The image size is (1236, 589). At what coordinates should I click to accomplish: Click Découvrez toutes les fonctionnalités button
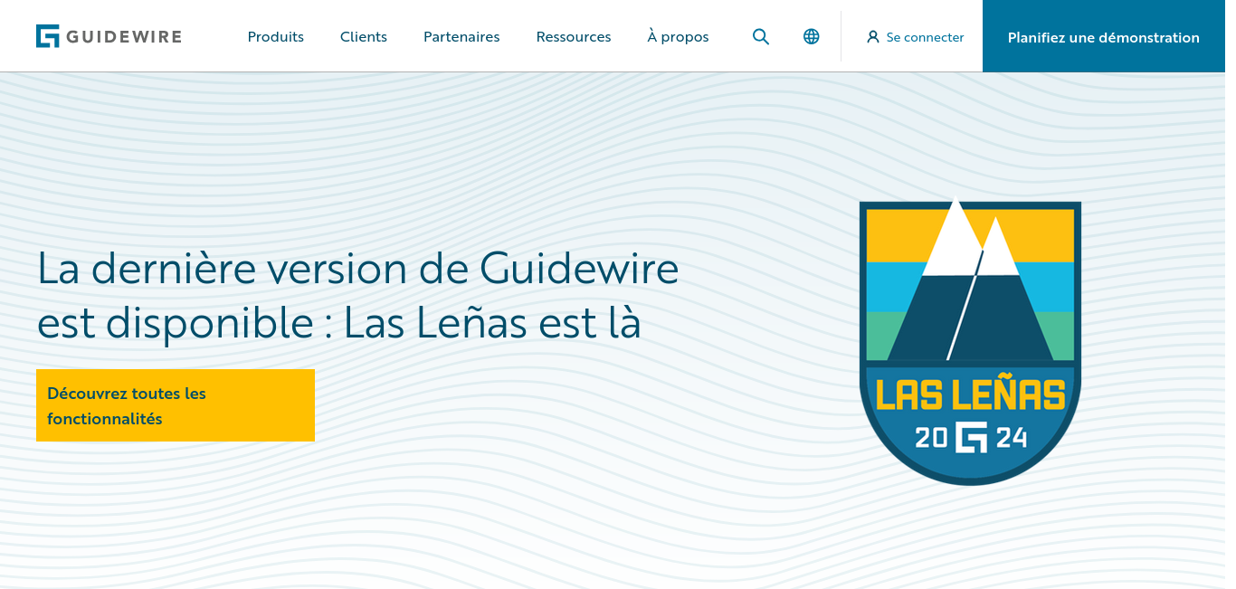176,405
